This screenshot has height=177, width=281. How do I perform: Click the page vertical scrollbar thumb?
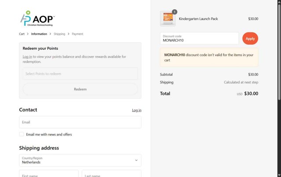click(279, 52)
